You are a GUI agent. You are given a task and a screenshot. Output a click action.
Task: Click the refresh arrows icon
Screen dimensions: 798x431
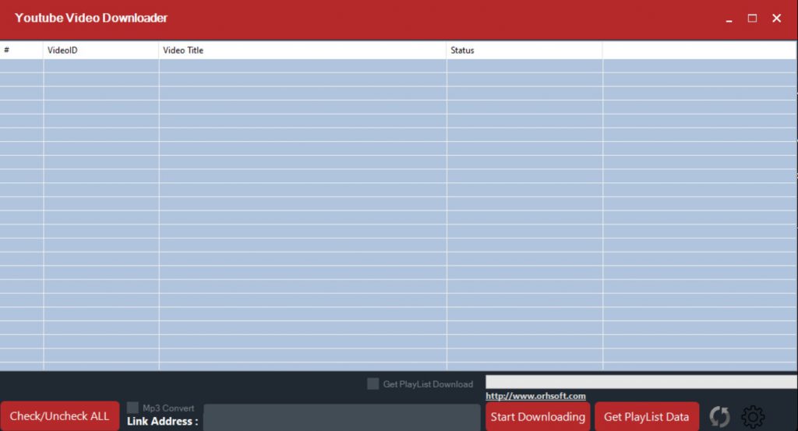[x=719, y=416]
